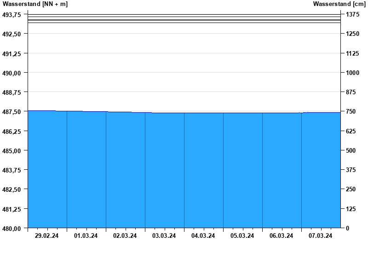Click the 750 right axis value

[x=351, y=112]
